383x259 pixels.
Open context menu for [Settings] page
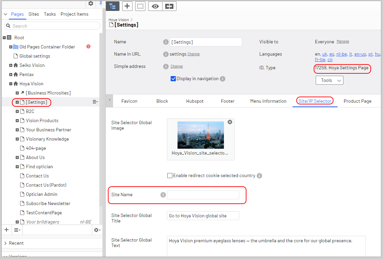tap(95, 102)
